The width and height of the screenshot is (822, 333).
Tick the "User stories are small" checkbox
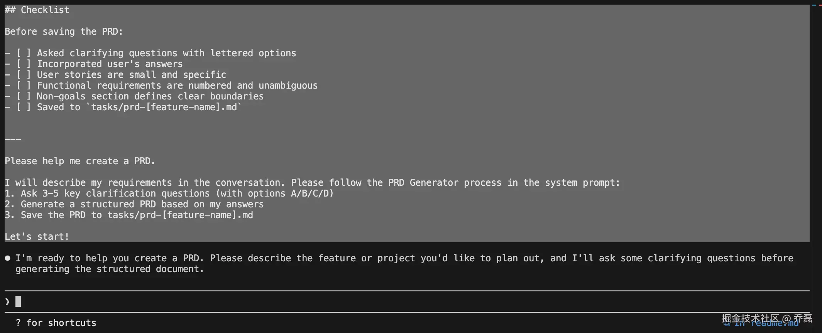23,75
